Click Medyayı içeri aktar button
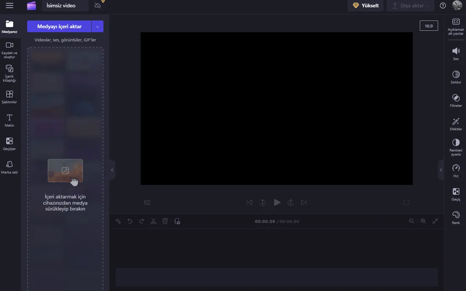The height and width of the screenshot is (291, 466). click(x=59, y=26)
